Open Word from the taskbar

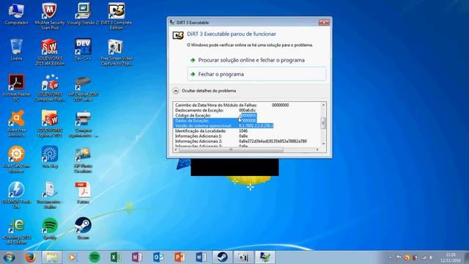point(201,257)
